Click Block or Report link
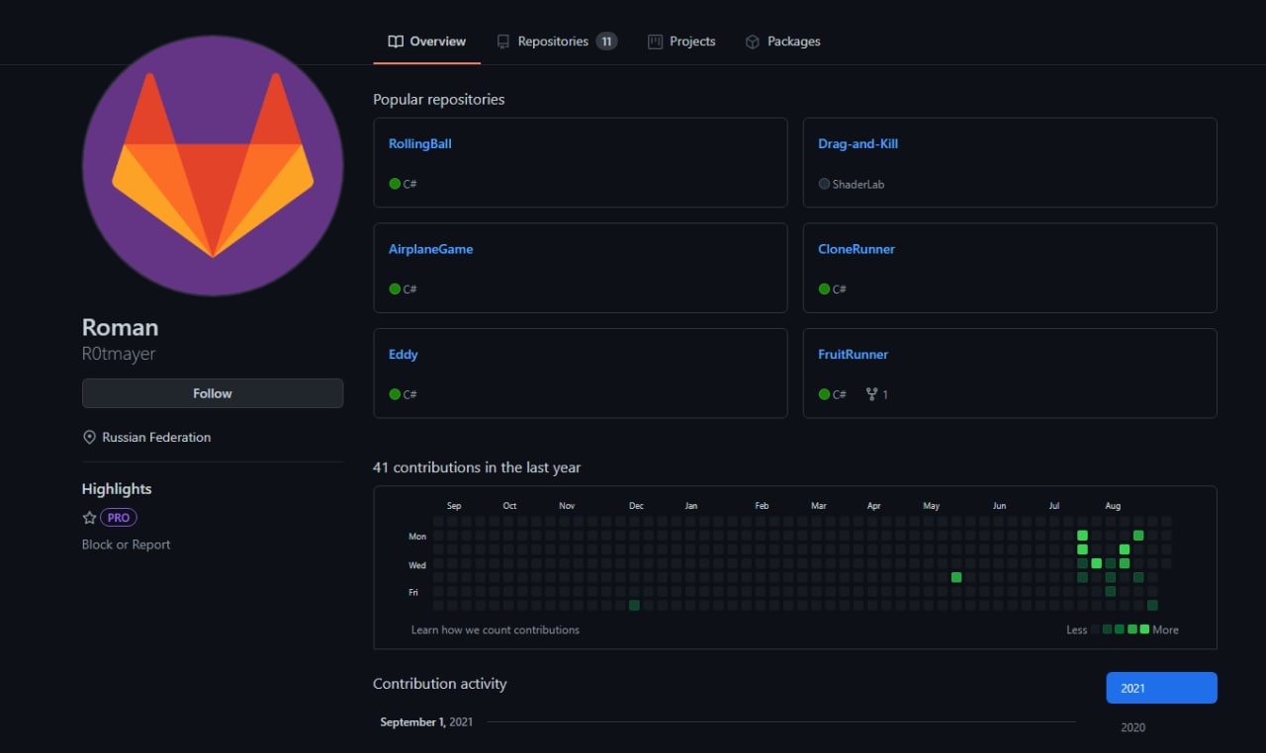1266x753 pixels. [126, 544]
